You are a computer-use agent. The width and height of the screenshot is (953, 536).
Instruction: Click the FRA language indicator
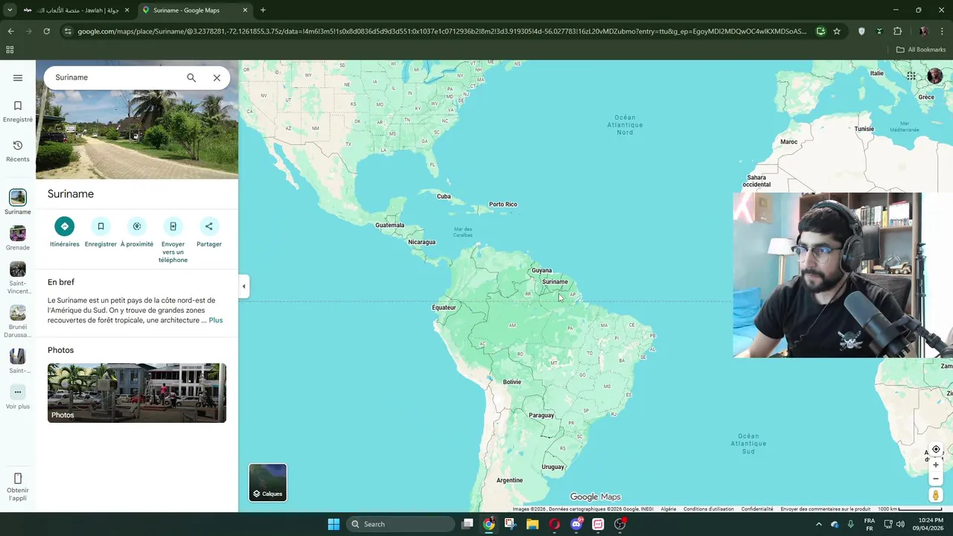pos(870,524)
